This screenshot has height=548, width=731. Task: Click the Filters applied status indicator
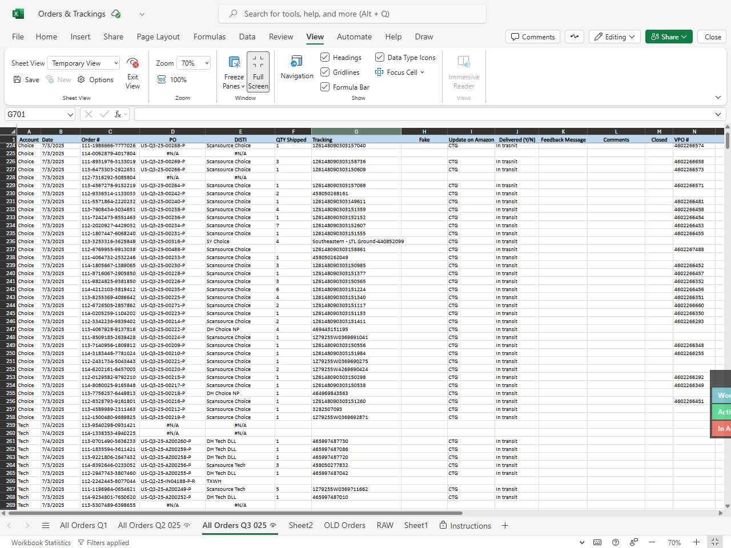click(x=103, y=542)
